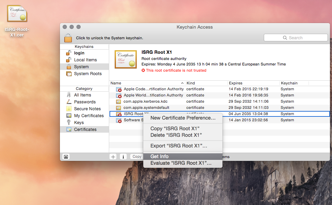This screenshot has height=205, width=332.
Task: Focus the Search field
Action: click(295, 38)
